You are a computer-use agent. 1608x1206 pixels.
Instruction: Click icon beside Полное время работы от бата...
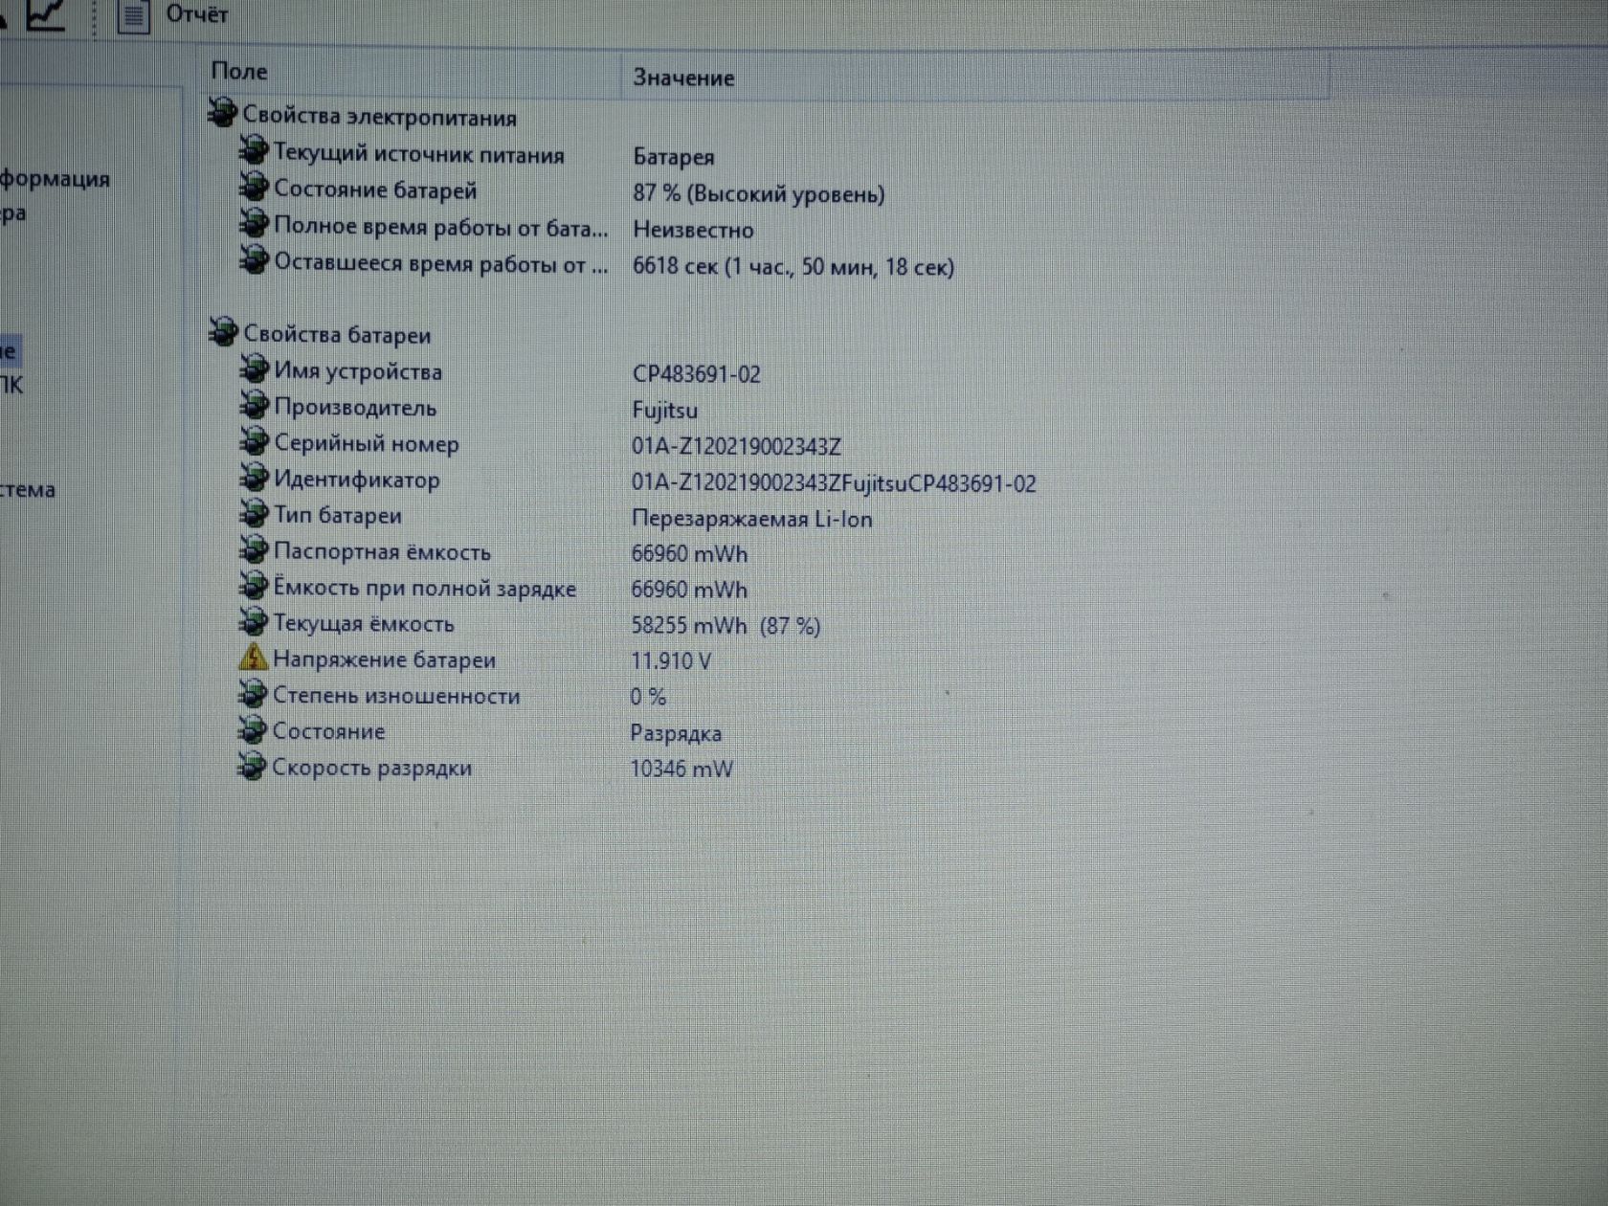(x=254, y=223)
